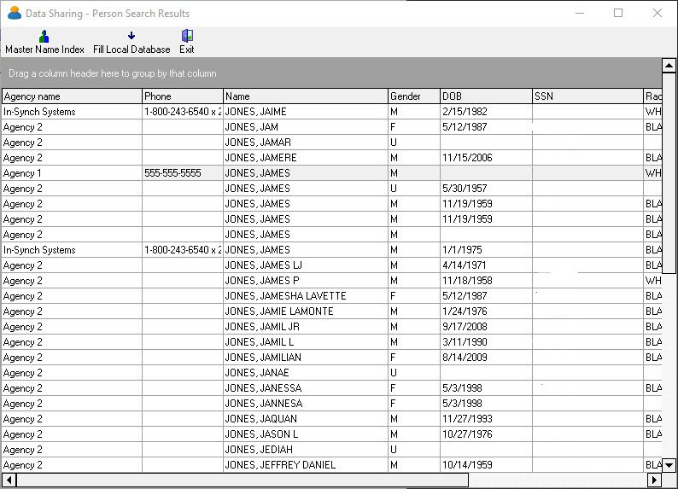
Task: Click the vertical scrollbar up arrow
Action: coord(669,65)
